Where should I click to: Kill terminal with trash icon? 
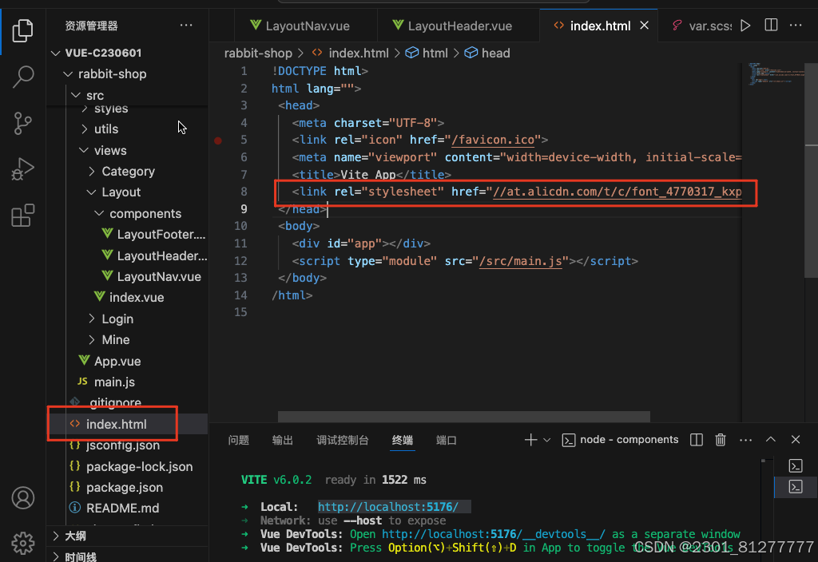(721, 440)
